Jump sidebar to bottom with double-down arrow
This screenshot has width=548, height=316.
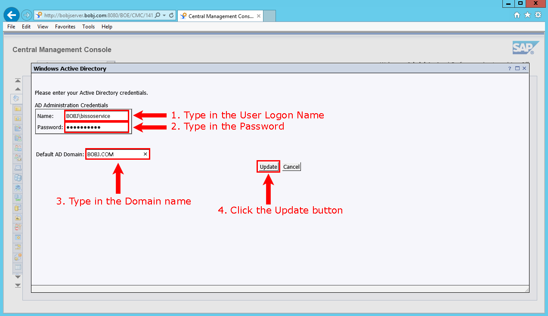tap(18, 285)
